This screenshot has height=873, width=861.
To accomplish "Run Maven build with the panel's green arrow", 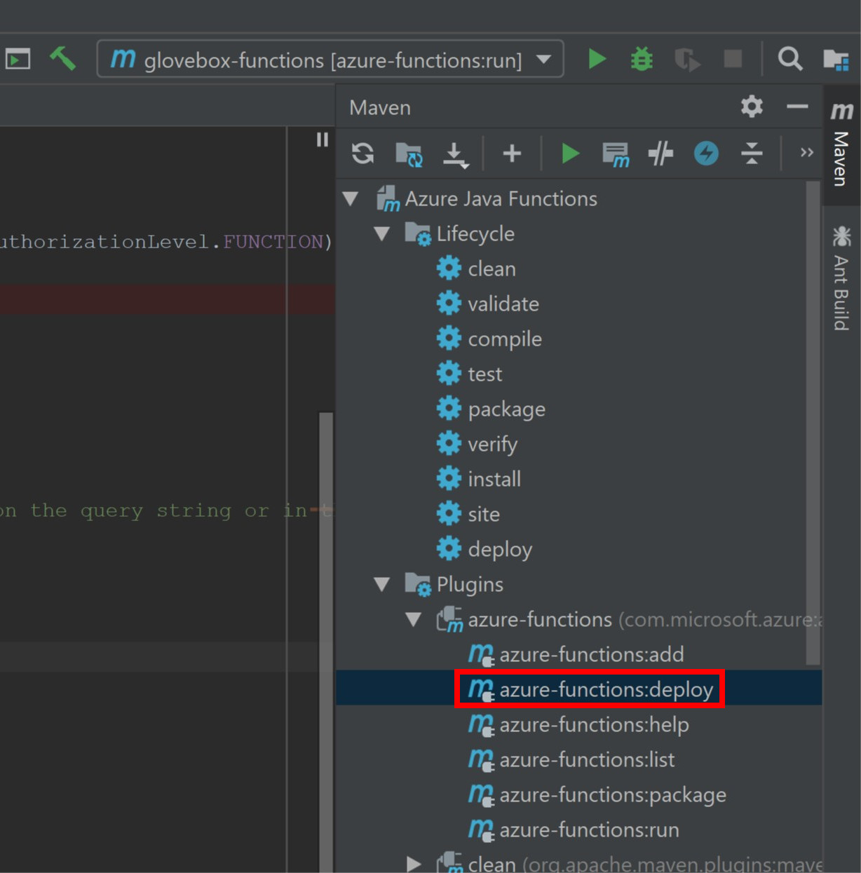I will [x=570, y=153].
